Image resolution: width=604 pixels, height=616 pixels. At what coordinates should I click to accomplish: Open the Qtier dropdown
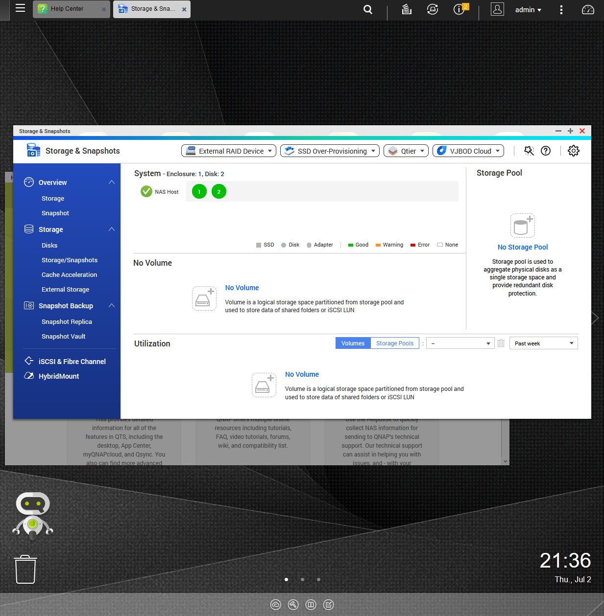(406, 151)
